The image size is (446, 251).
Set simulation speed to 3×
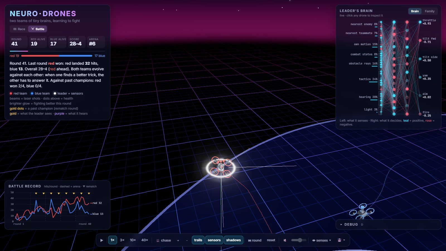[122, 240]
